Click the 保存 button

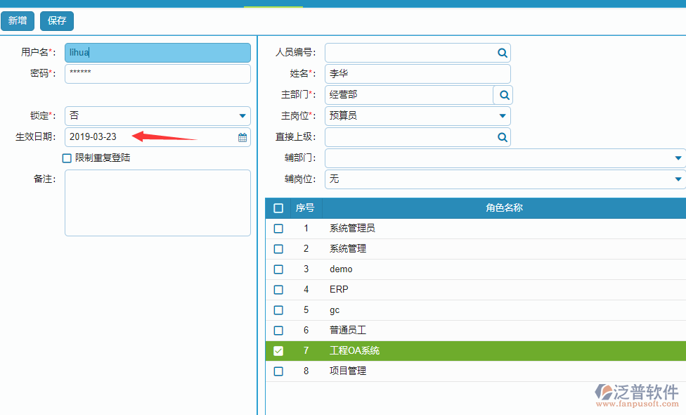[x=56, y=20]
